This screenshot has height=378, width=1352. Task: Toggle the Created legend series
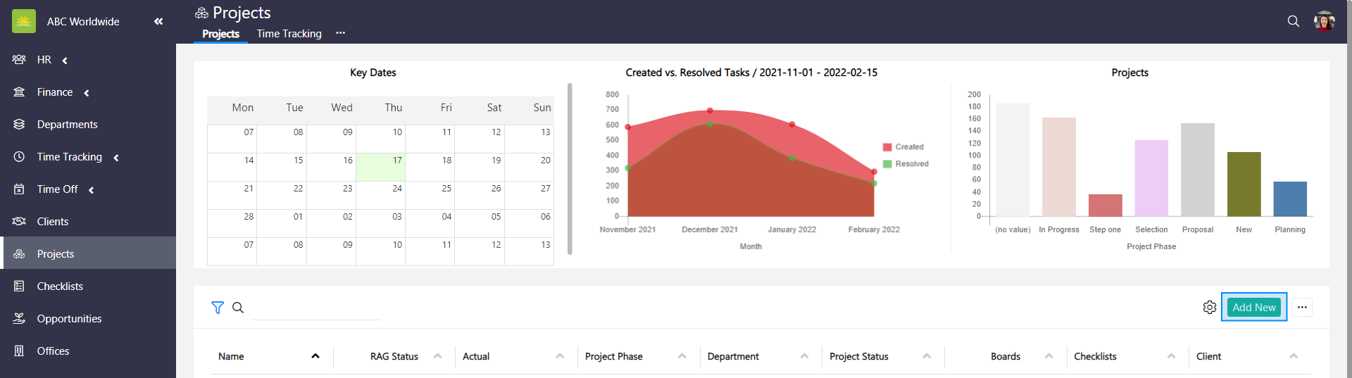click(x=903, y=147)
